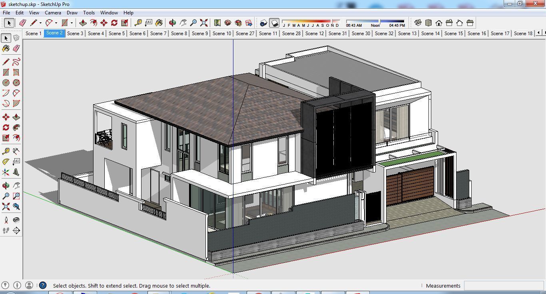Switch to the Scene 18 tab
The height and width of the screenshot is (294, 546).
coord(523,33)
